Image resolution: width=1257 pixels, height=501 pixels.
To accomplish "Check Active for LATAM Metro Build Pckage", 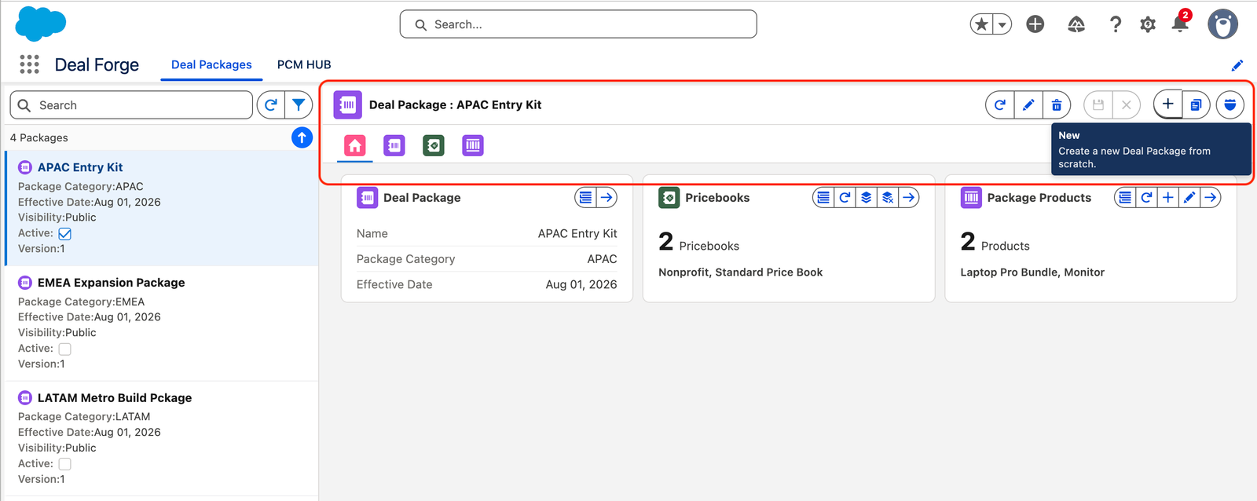I will point(65,464).
